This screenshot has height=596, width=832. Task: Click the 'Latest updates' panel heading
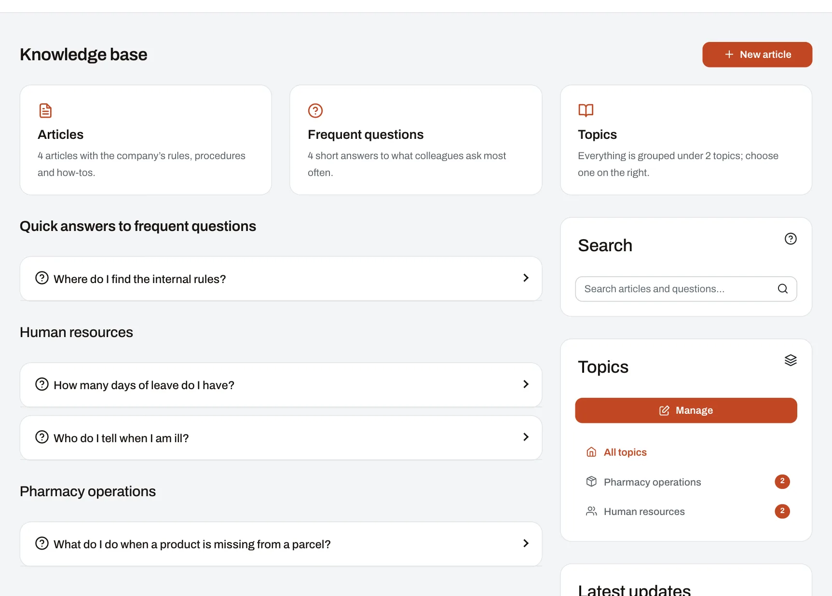(x=634, y=590)
